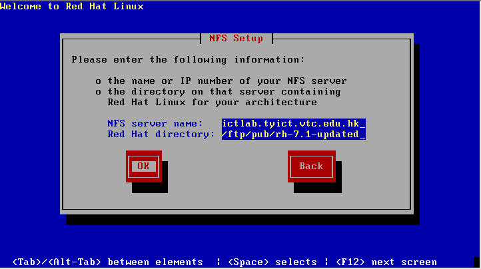
Task: Select the Back button
Action: click(x=311, y=166)
